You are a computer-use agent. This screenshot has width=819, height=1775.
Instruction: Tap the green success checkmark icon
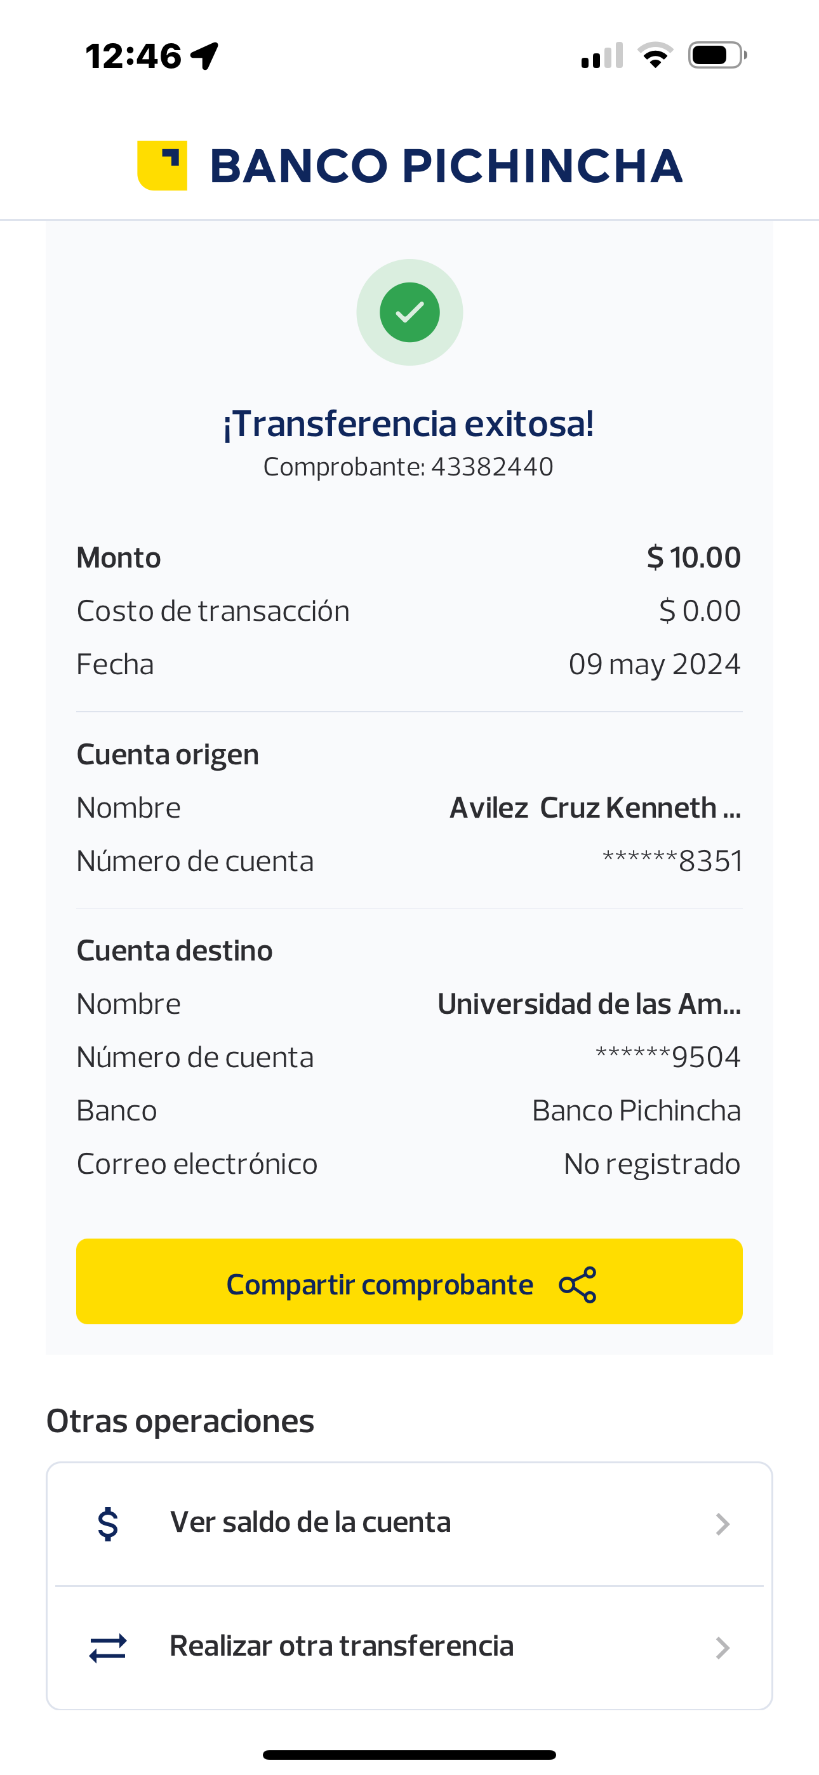click(x=409, y=312)
